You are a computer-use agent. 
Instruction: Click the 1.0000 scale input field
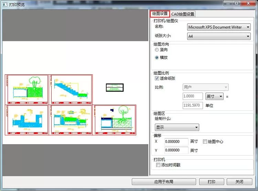[x=193, y=96]
